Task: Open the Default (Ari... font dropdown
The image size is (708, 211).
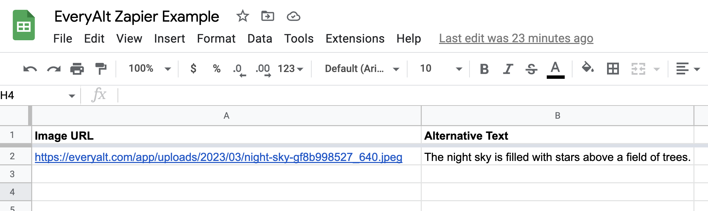Action: coord(362,69)
